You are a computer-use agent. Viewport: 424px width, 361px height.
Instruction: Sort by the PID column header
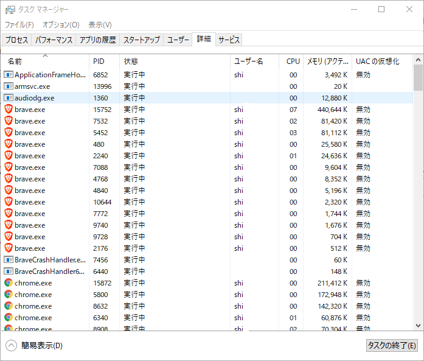[x=104, y=61]
